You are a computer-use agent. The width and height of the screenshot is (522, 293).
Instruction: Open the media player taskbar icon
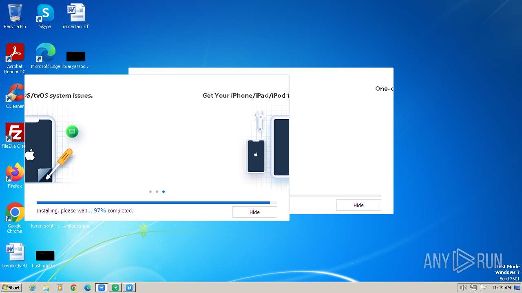click(x=60, y=288)
